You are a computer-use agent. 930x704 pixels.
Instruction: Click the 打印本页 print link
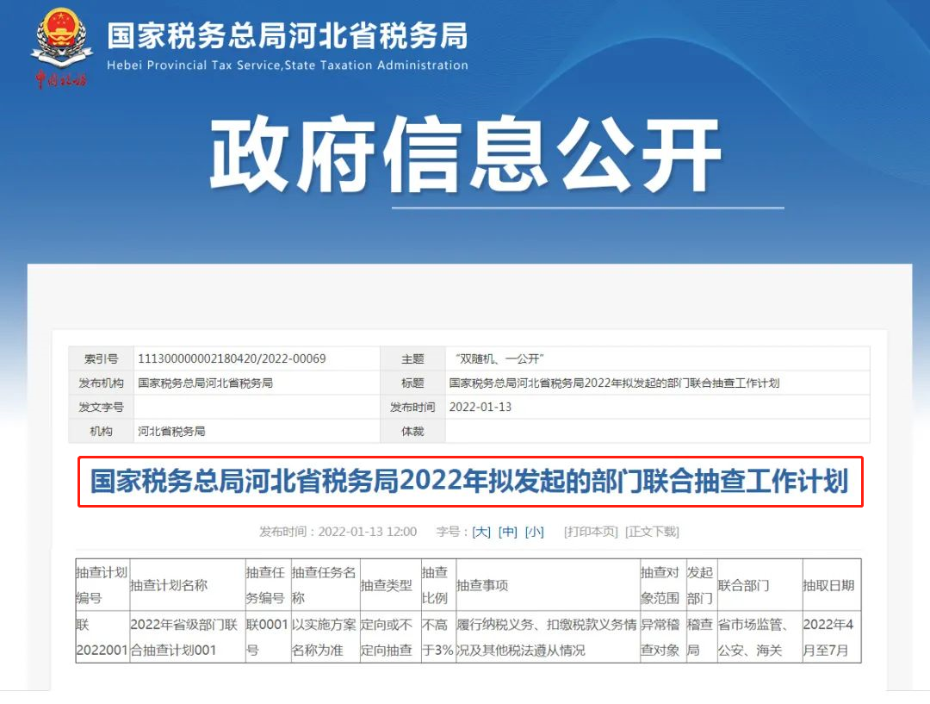point(591,532)
